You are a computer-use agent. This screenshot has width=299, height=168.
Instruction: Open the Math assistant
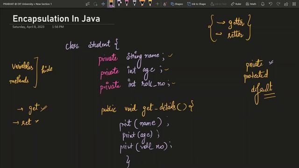[251, 4]
